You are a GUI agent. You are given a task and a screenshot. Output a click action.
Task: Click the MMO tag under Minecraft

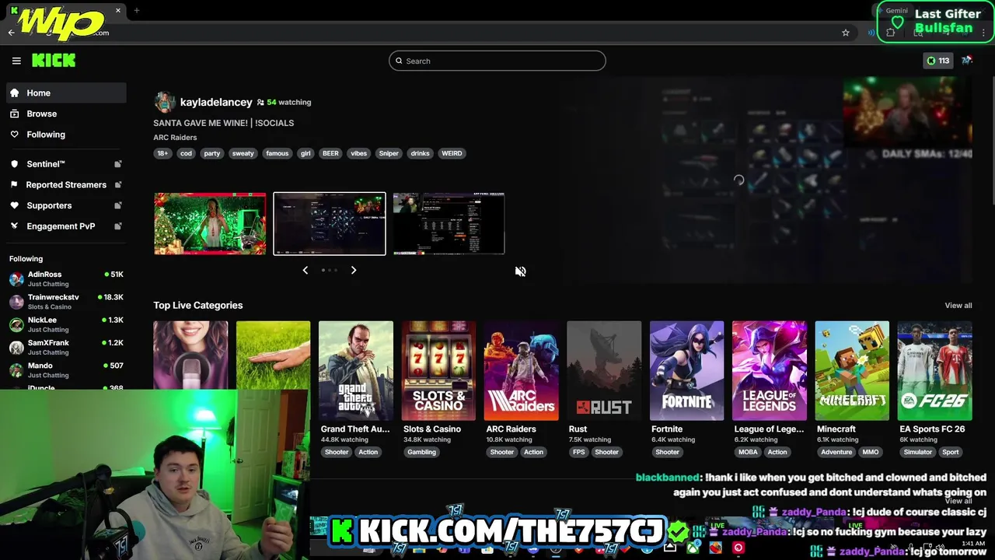click(x=871, y=452)
